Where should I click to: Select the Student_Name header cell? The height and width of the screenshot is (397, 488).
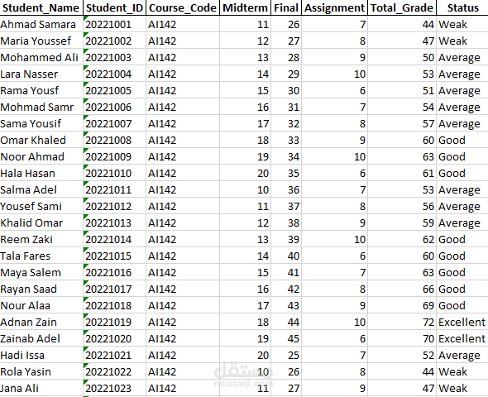pyautogui.click(x=41, y=7)
